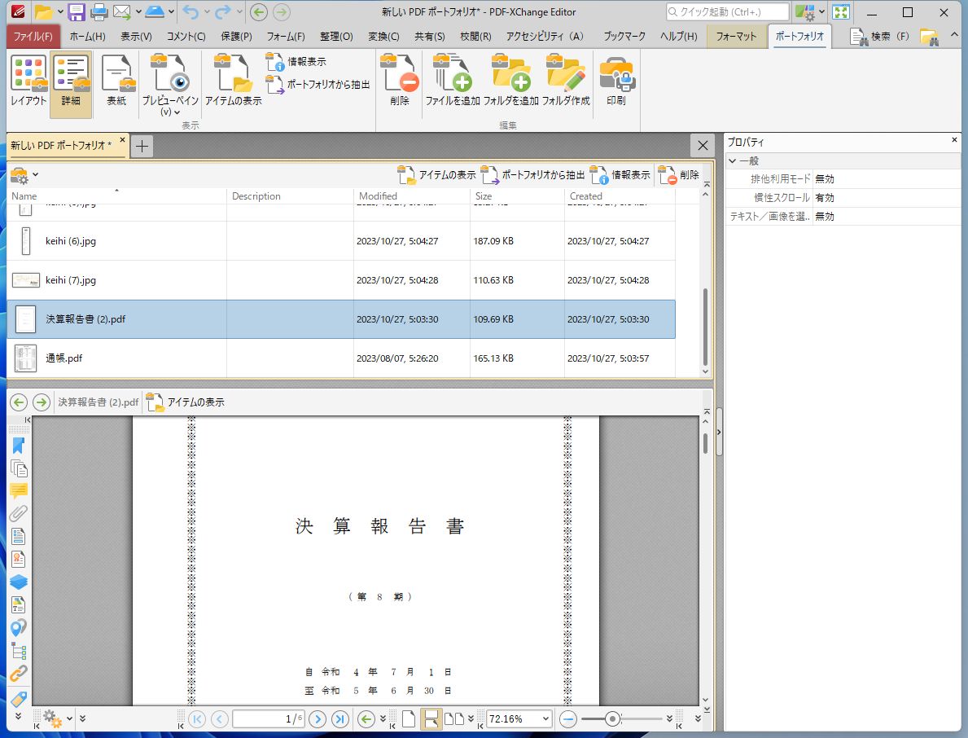Image resolution: width=968 pixels, height=738 pixels.
Task: Expand more sidebar pane icons chevron
Action: tap(19, 716)
